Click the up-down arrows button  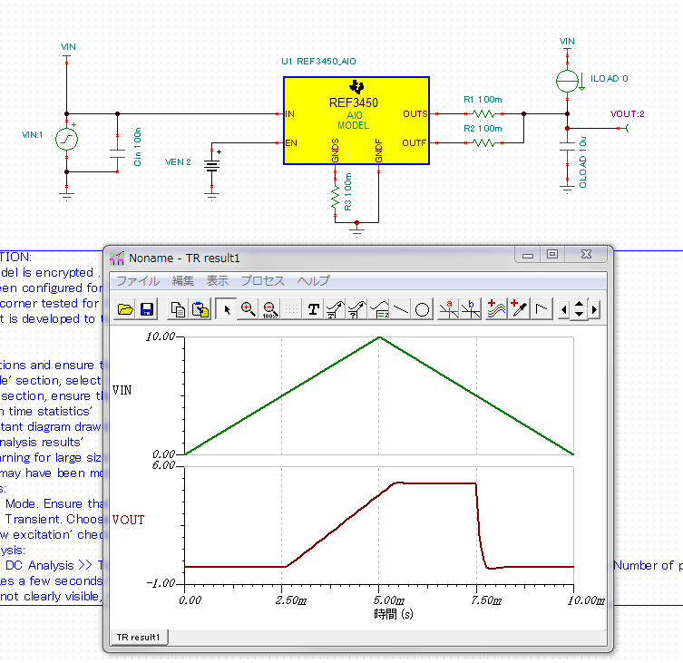579,309
